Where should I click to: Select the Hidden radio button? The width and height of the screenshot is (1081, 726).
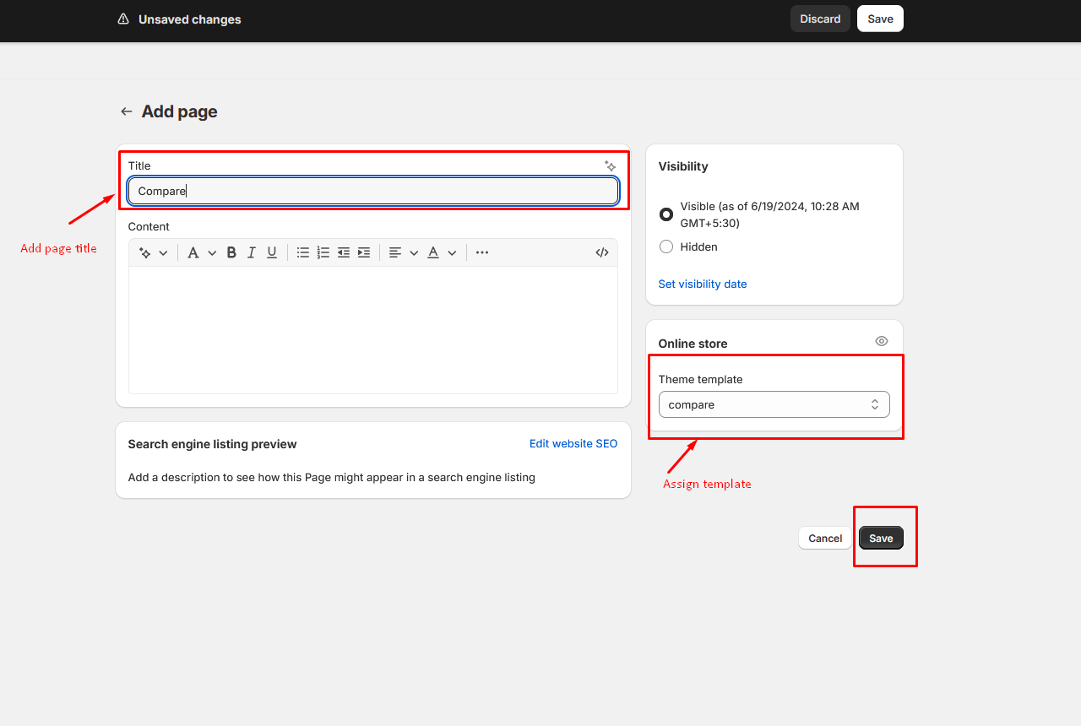[666, 247]
